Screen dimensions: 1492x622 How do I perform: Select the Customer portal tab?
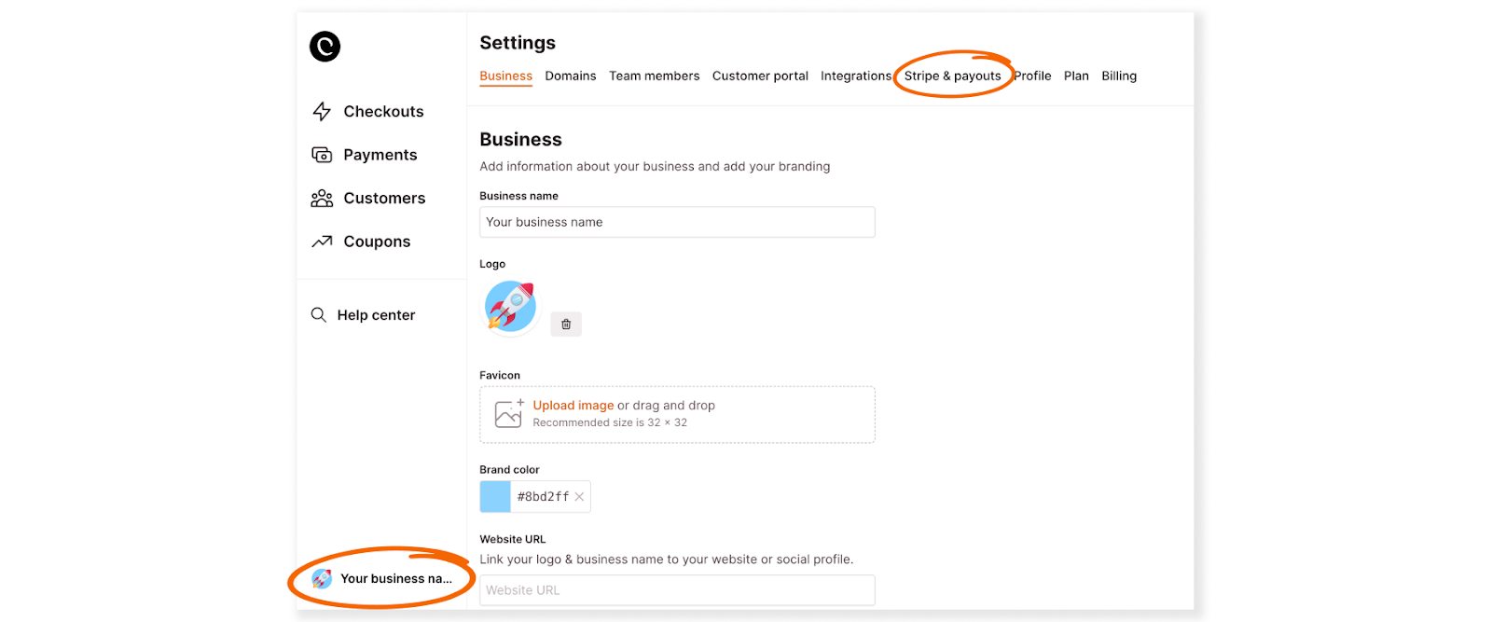[760, 76]
